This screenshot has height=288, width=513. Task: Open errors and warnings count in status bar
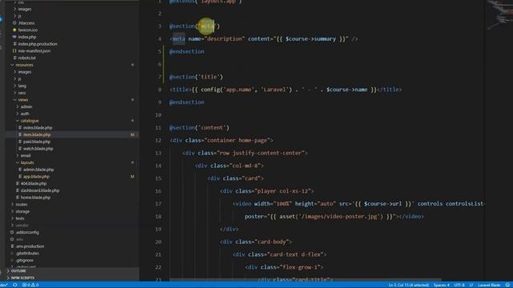click(x=30, y=285)
